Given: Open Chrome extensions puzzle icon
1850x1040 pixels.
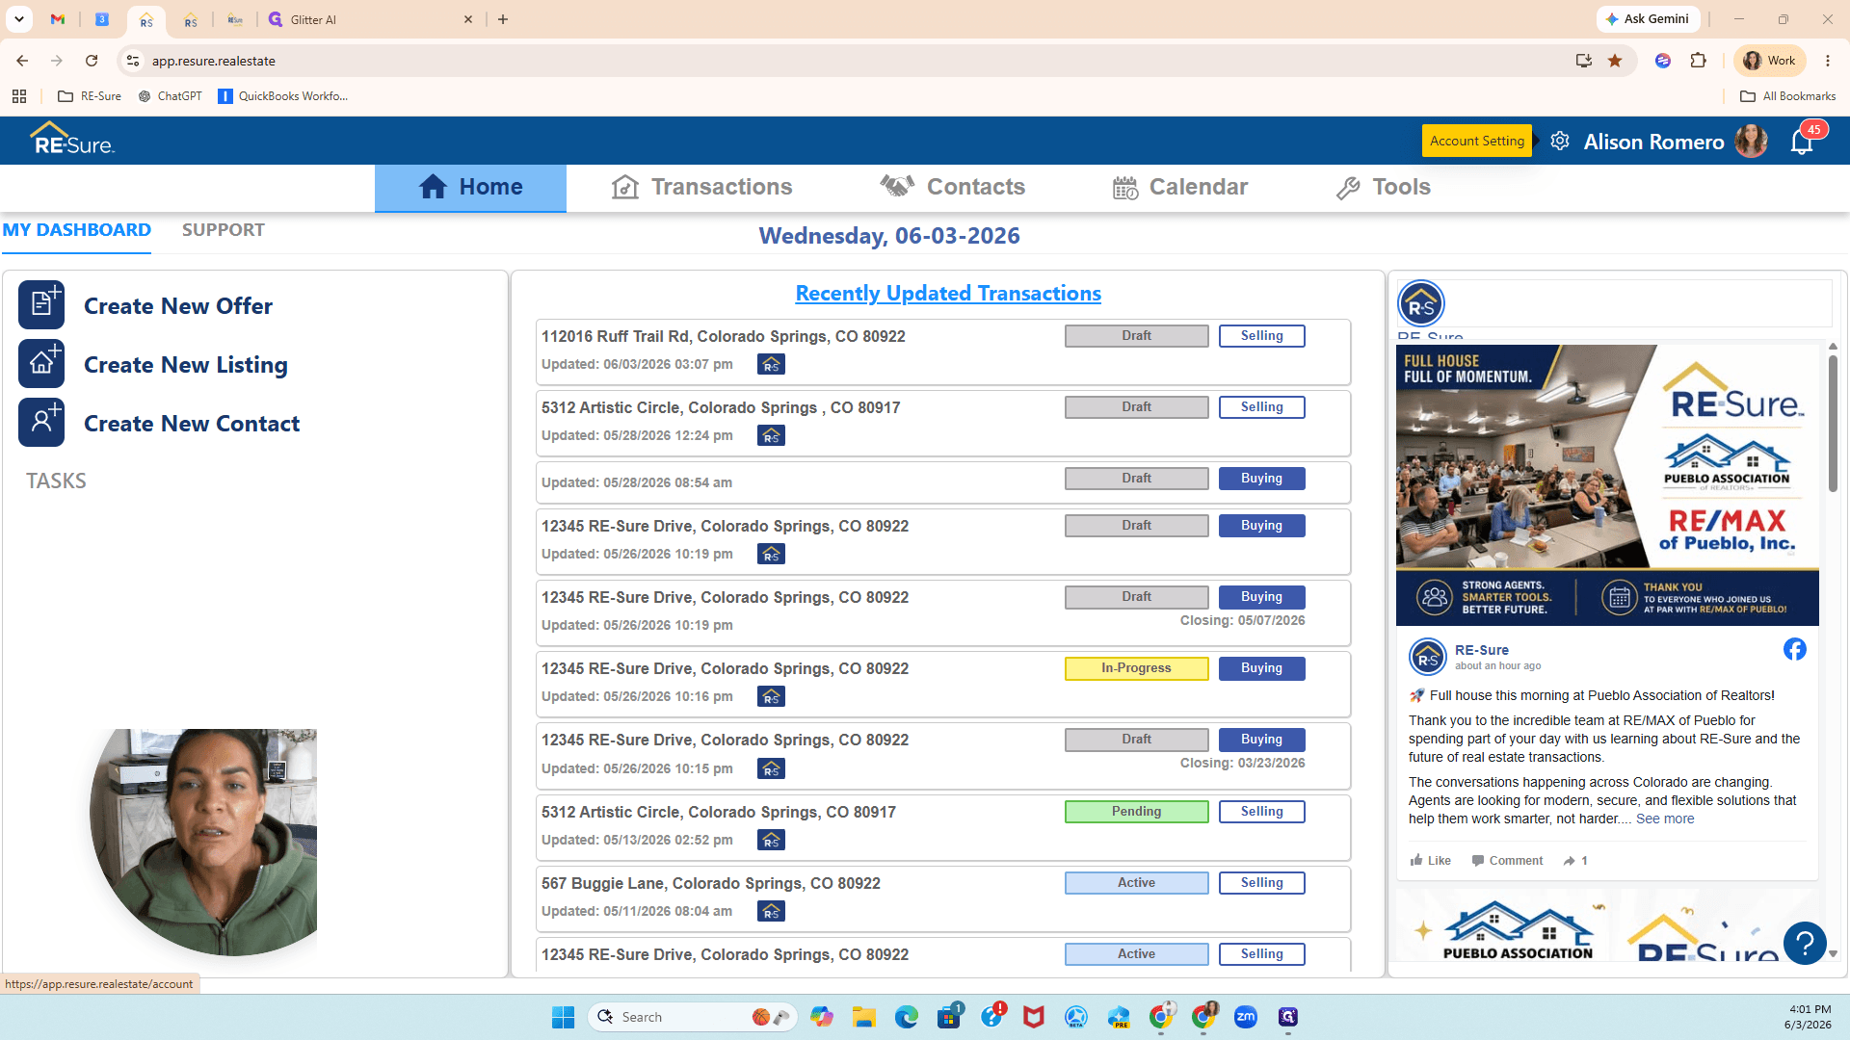Looking at the screenshot, I should 1699,61.
